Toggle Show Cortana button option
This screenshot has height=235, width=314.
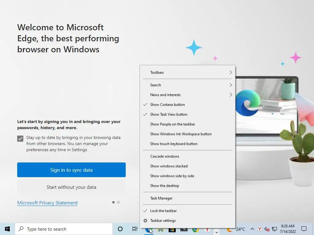coord(187,105)
